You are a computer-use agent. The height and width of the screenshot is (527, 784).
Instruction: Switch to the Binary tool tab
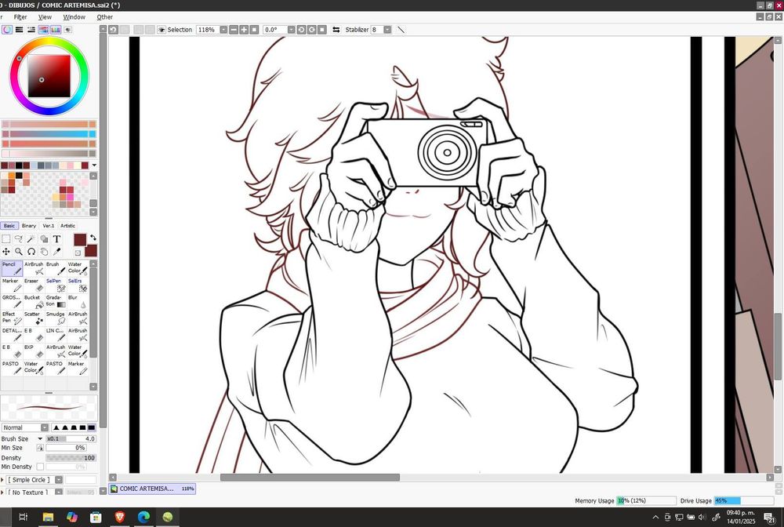(29, 226)
